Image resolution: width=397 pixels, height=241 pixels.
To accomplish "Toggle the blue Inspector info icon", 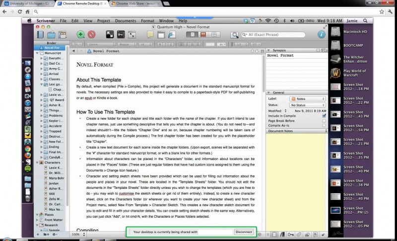I will click(321, 34).
